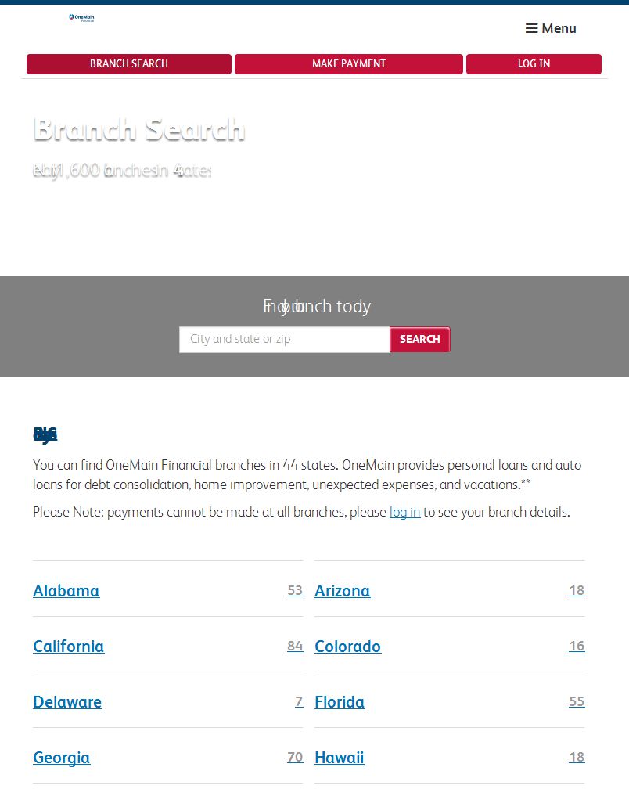629x789 pixels.
Task: Click the 53 count next to Alabama
Action: [x=295, y=590]
